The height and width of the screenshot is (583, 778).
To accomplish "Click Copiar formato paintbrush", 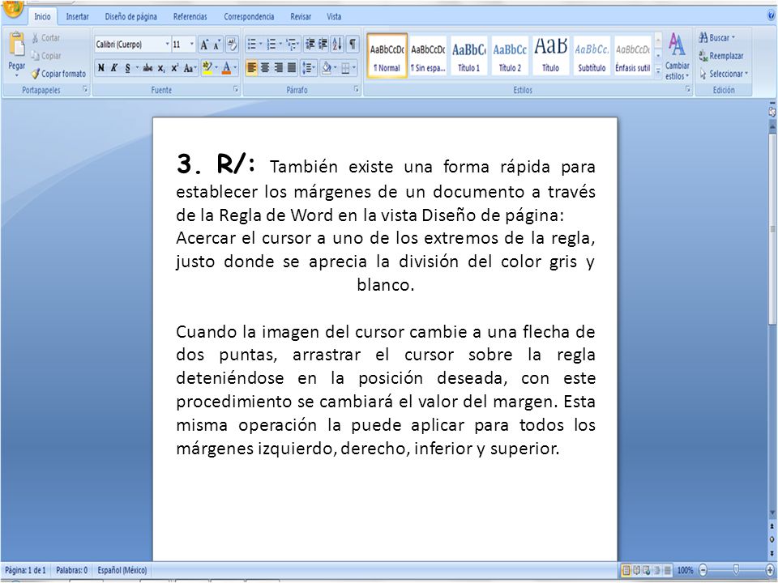I will coord(58,74).
